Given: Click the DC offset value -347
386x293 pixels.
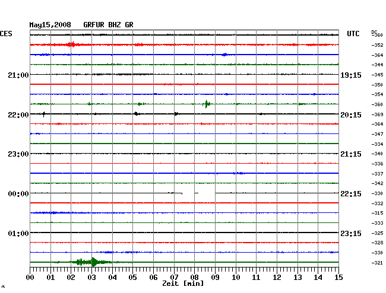Looking at the screenshot, I should point(377,134).
